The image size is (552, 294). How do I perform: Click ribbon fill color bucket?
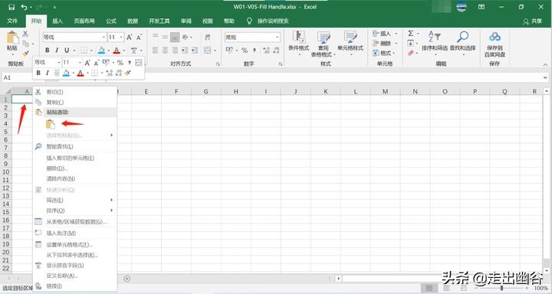(101, 51)
